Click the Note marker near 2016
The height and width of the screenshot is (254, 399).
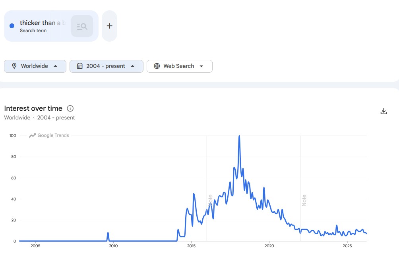point(211,200)
